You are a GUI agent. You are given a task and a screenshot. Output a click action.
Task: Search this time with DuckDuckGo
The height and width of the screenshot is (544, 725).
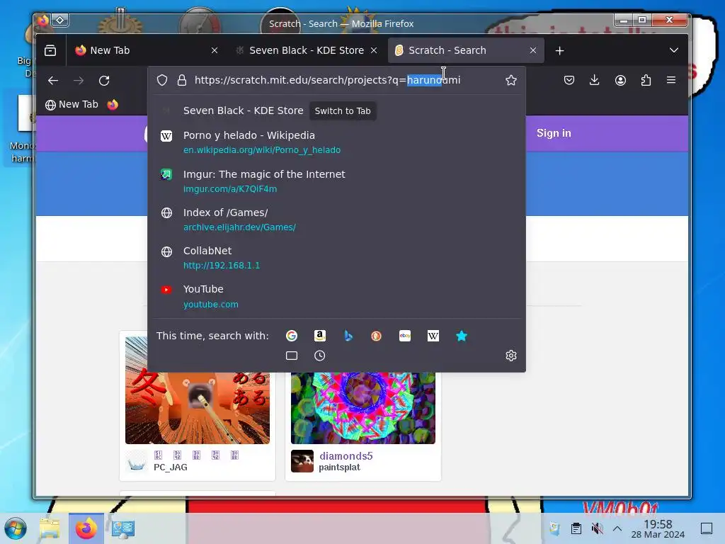(377, 336)
